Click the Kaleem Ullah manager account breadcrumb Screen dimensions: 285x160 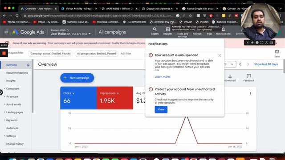click(x=58, y=30)
